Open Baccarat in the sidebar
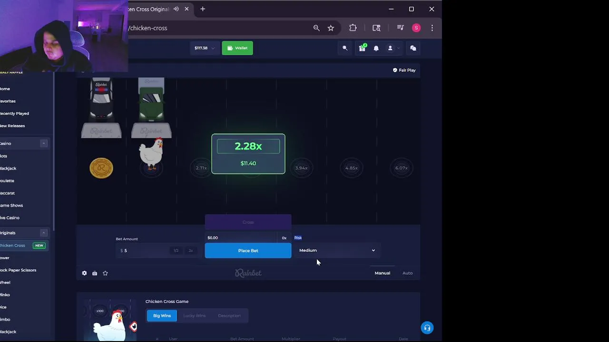This screenshot has width=609, height=342. 7,193
